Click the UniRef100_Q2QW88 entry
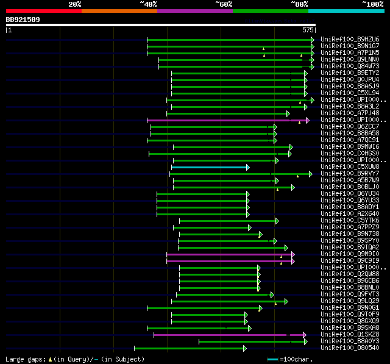 coord(350,274)
